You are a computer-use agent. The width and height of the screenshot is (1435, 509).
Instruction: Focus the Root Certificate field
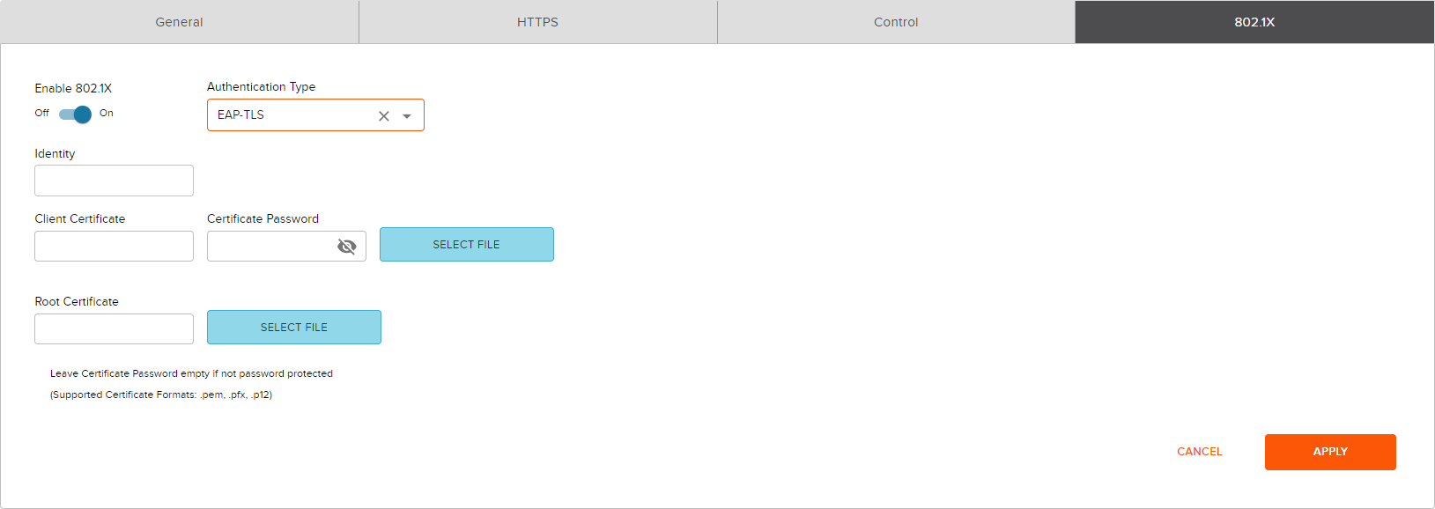click(114, 329)
